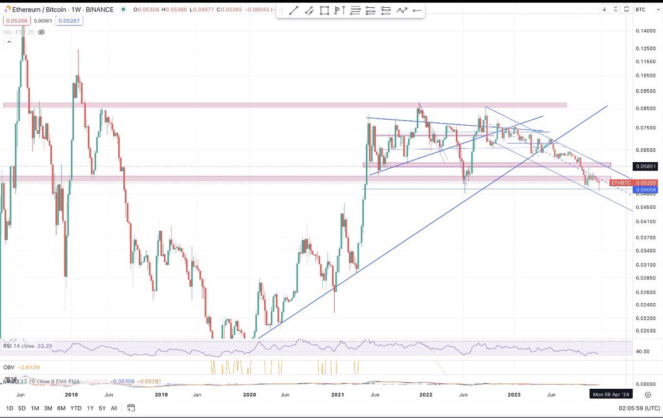
Task: Select the trend-based Fib extension tool
Action: (x=370, y=10)
